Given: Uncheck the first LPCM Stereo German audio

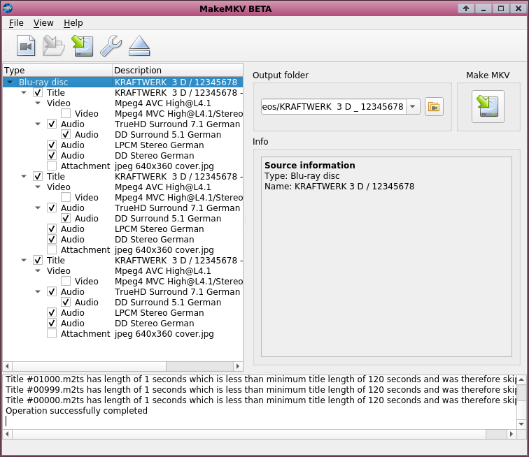Looking at the screenshot, I should [52, 145].
